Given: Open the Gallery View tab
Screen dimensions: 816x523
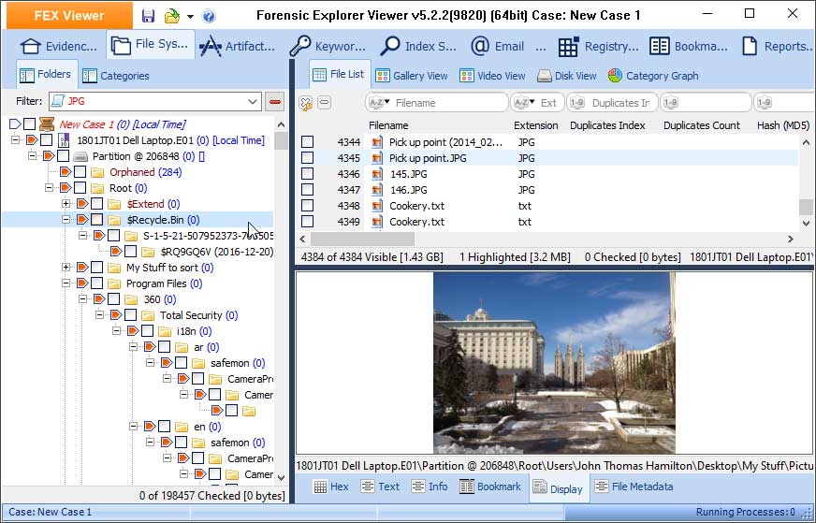Looking at the screenshot, I should coord(412,76).
